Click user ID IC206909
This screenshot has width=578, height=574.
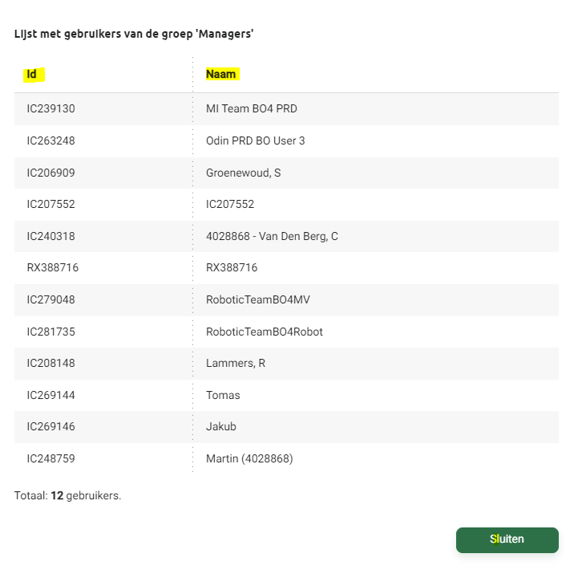pos(51,173)
